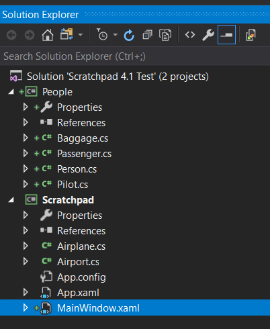Expand the Passenger.cs node
The width and height of the screenshot is (270, 329).
(26, 153)
